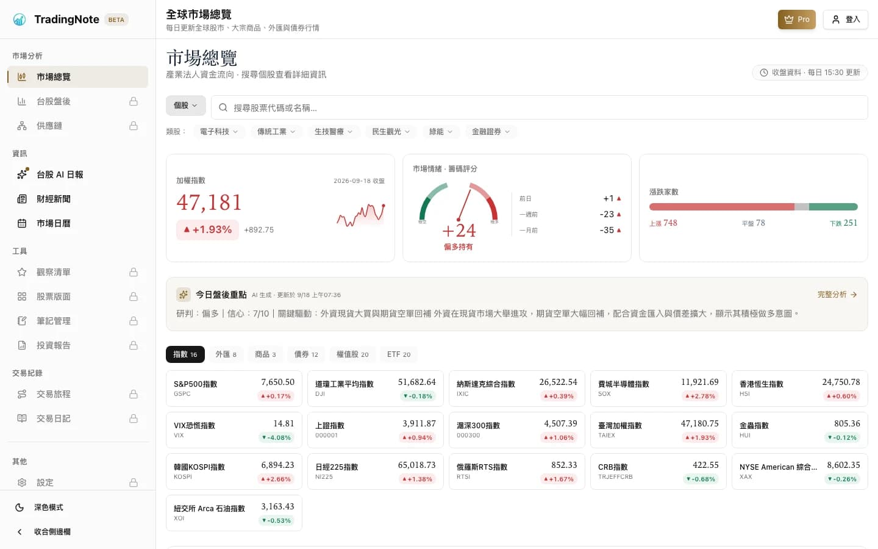Open 市場總覽 chart icon in sidebar
The height and width of the screenshot is (549, 878).
[22, 77]
